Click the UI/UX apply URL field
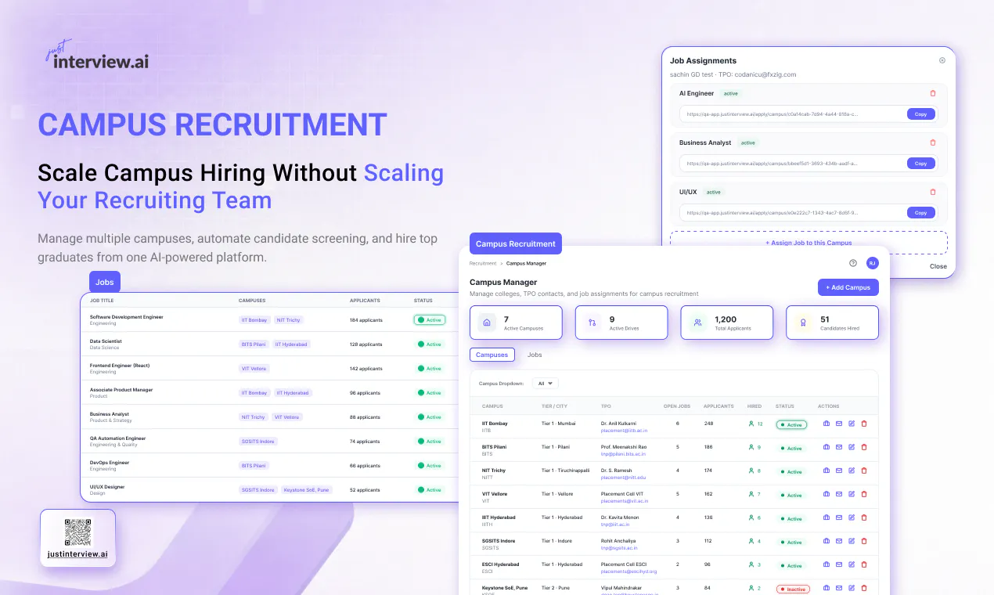 809,213
